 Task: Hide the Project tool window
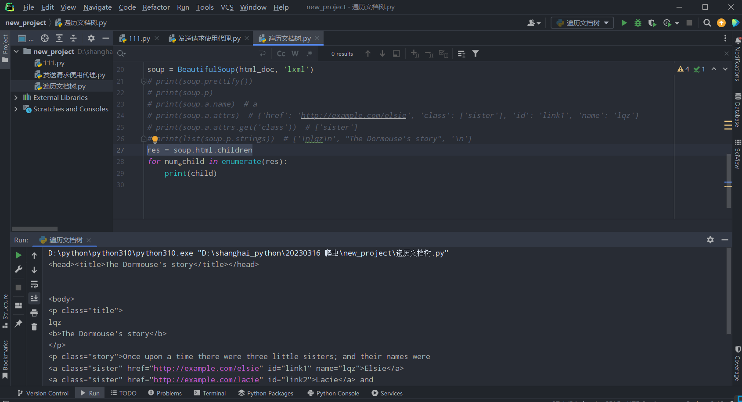(x=106, y=38)
